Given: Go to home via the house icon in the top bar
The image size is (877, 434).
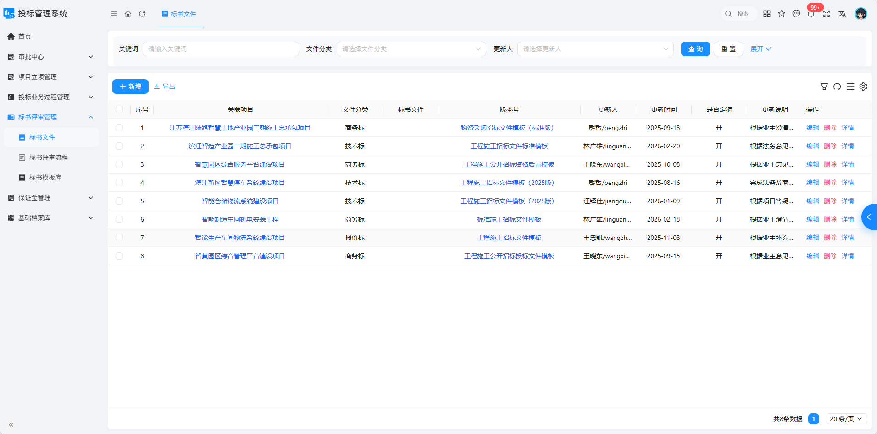Looking at the screenshot, I should [x=128, y=14].
